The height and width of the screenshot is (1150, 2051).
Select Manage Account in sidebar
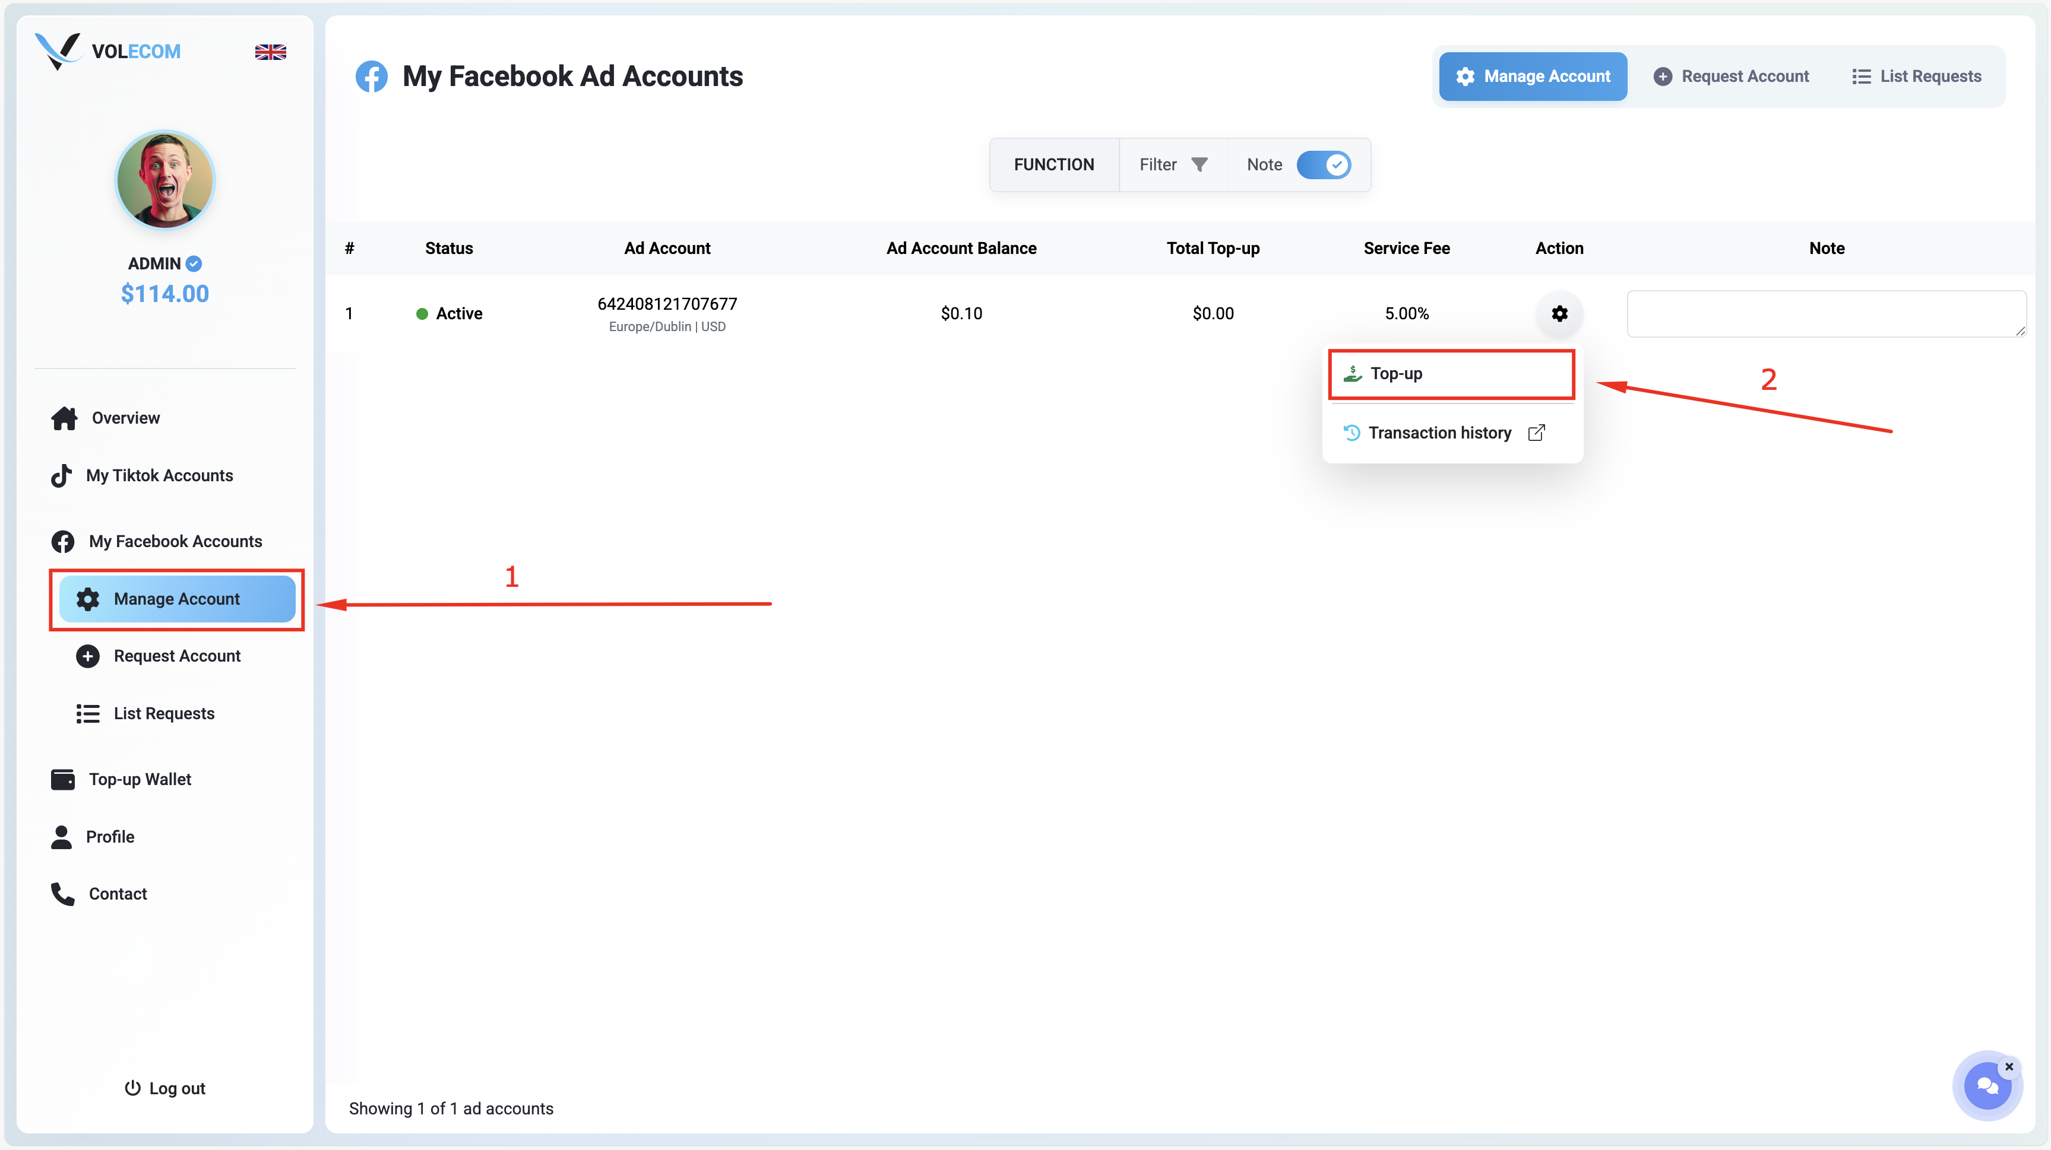177,599
